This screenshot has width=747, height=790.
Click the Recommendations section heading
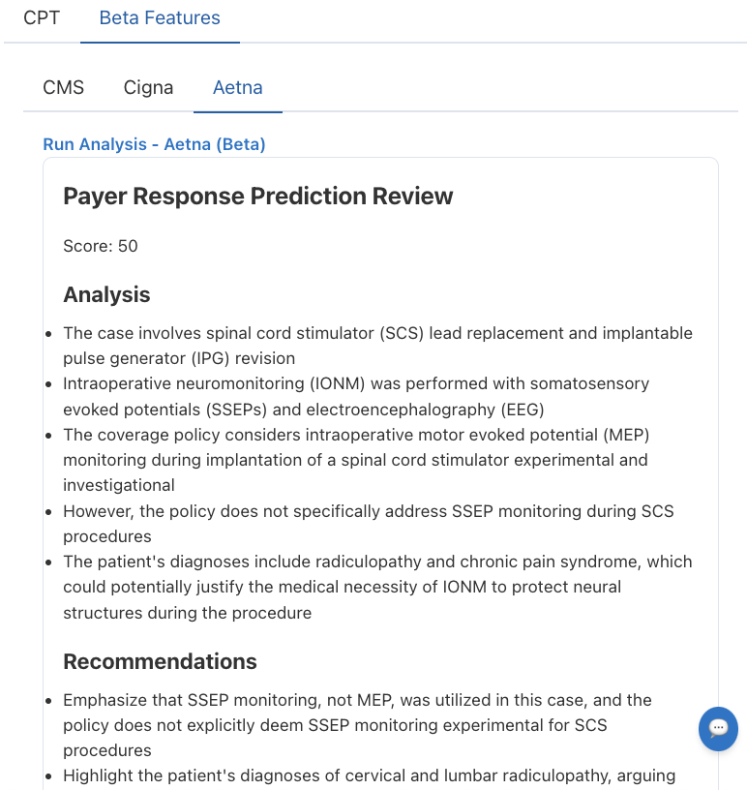coord(161,661)
